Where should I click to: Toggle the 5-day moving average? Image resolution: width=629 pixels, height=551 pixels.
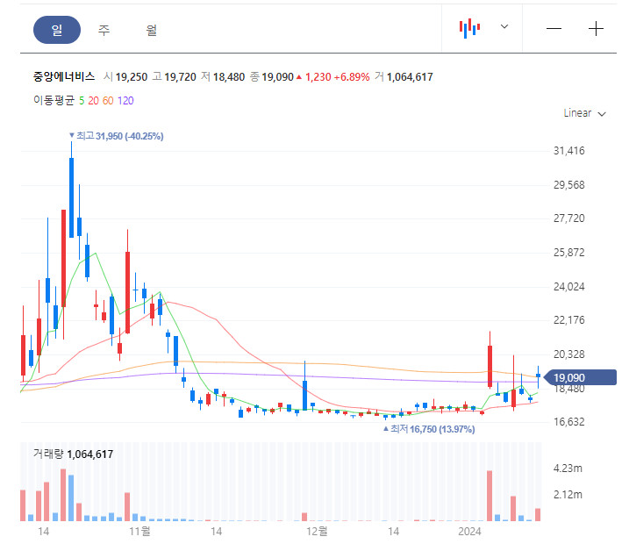point(82,101)
